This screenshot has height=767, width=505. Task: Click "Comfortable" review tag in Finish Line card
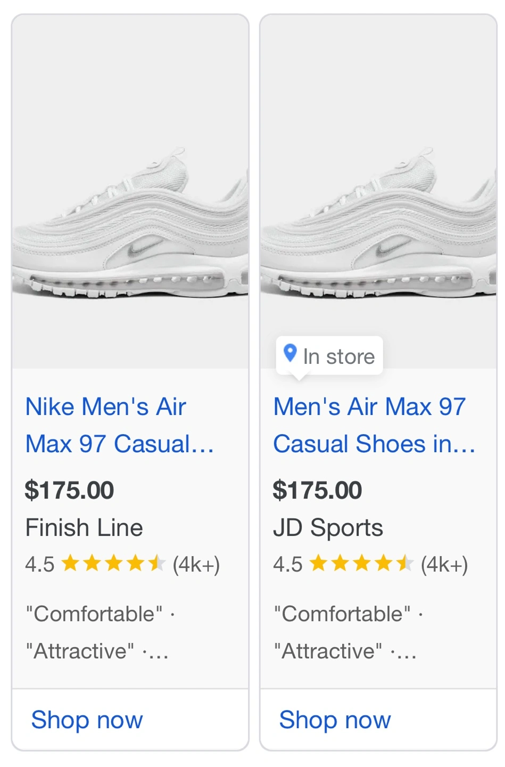click(x=94, y=614)
